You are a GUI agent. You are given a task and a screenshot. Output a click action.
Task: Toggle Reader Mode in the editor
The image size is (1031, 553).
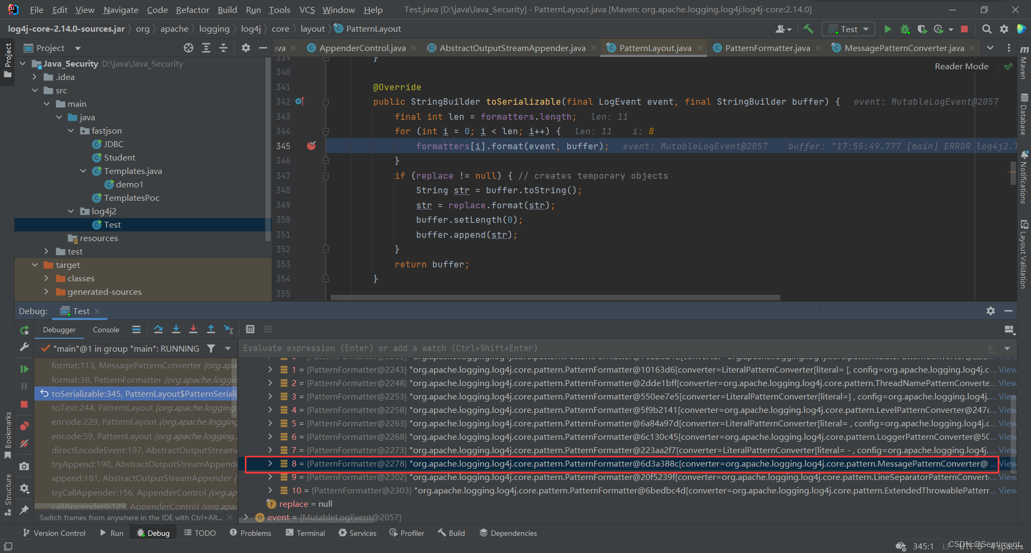point(961,66)
